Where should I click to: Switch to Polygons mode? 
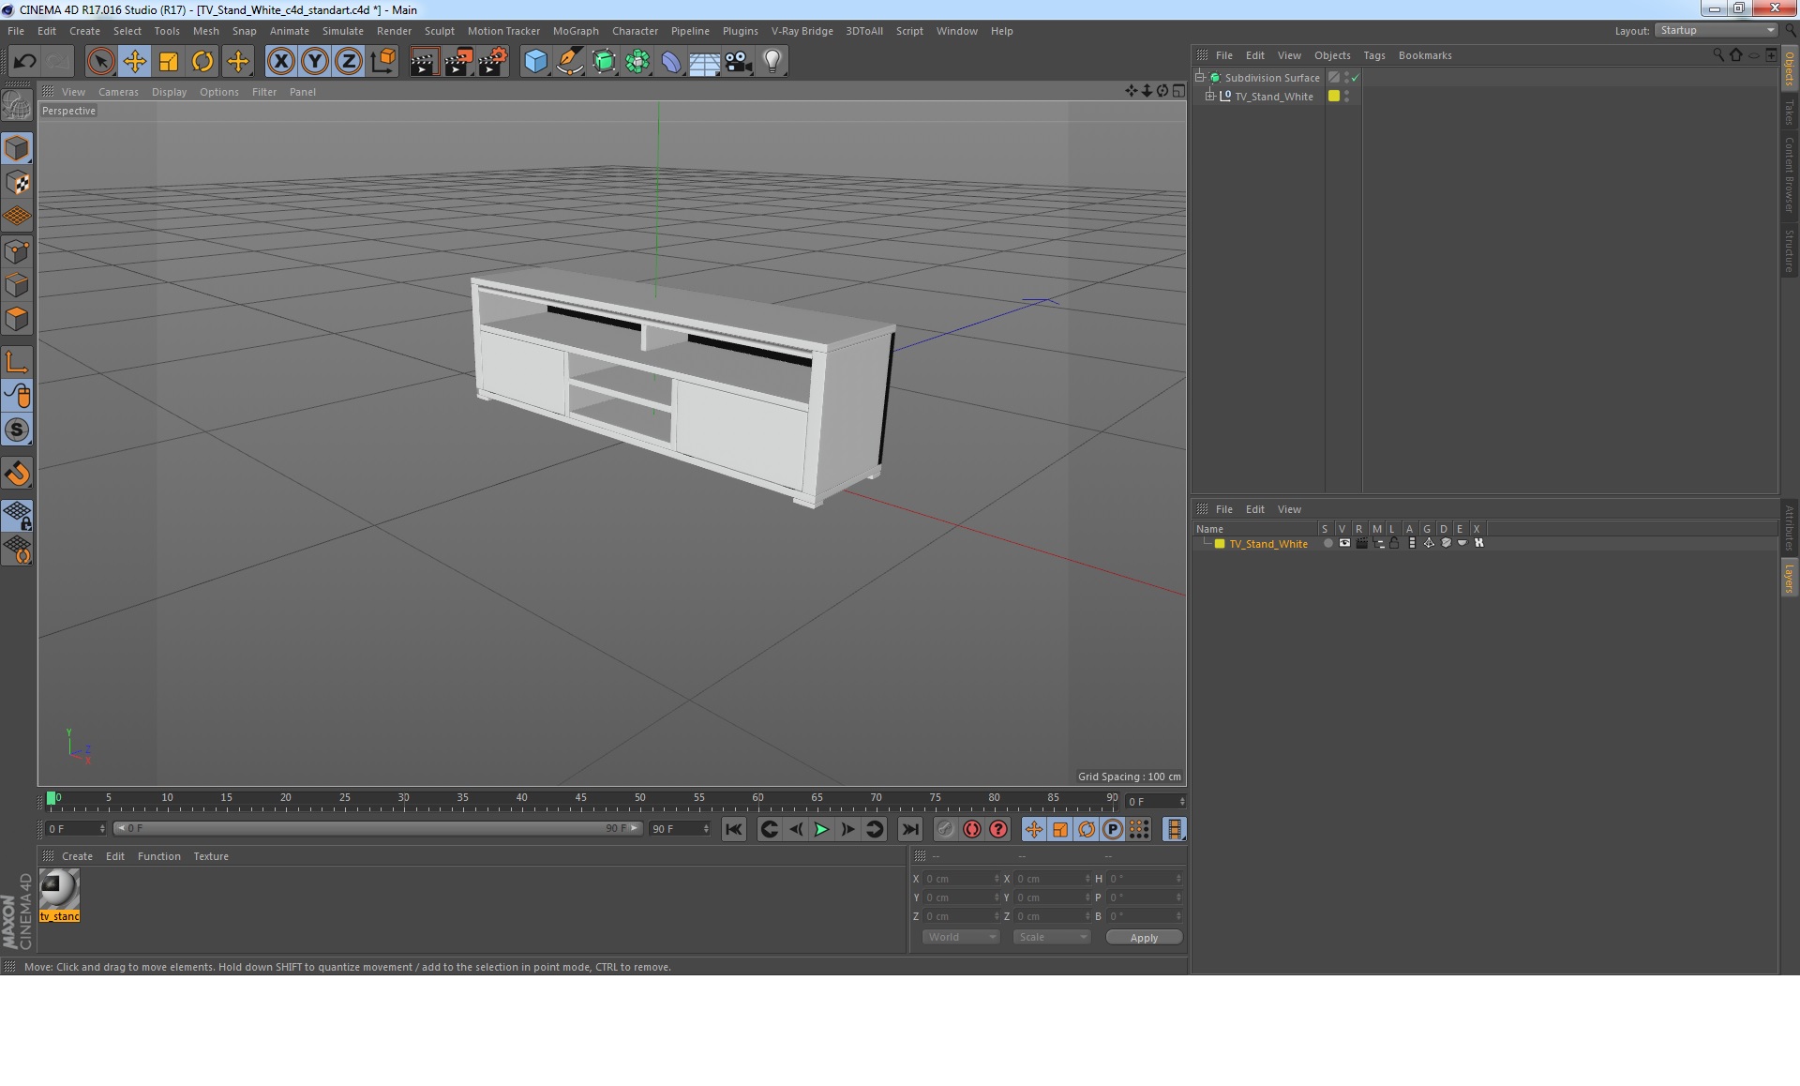(x=17, y=319)
